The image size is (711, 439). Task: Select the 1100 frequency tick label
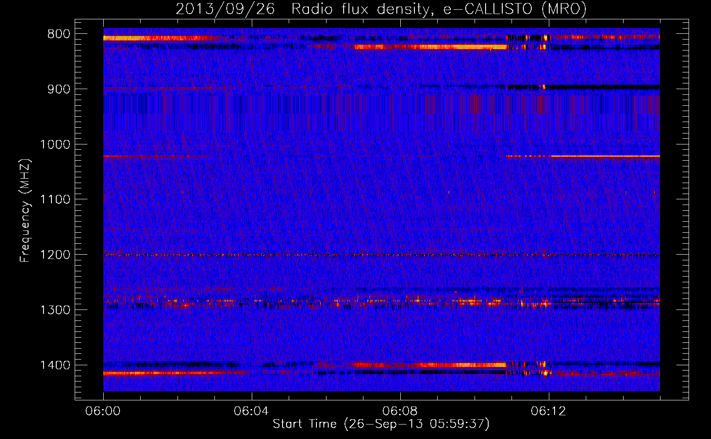55,200
